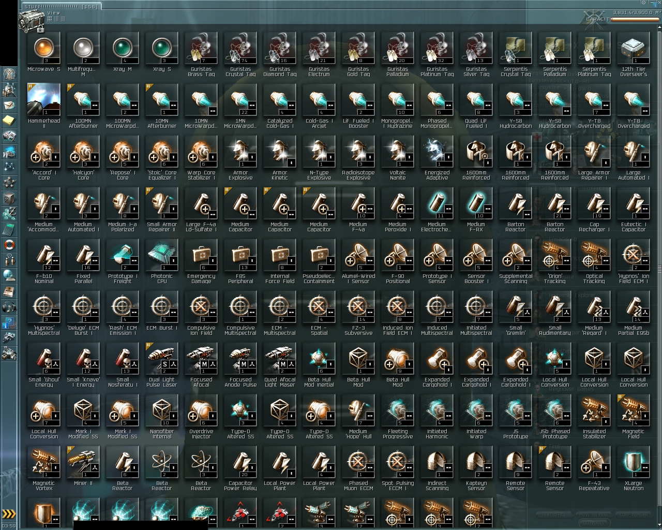Select the Microwave S crystal item
The height and width of the screenshot is (530, 662).
click(44, 53)
